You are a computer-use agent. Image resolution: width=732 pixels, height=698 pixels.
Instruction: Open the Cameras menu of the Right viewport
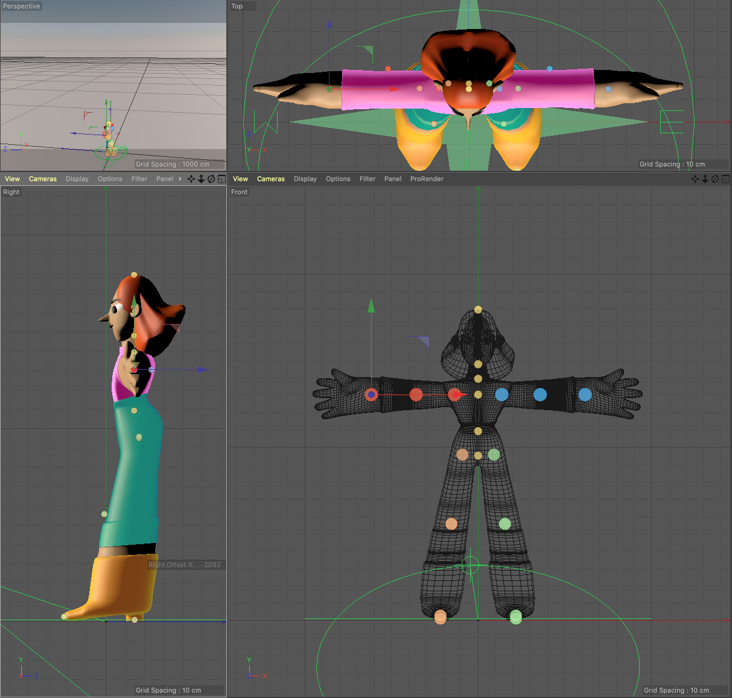coord(43,179)
